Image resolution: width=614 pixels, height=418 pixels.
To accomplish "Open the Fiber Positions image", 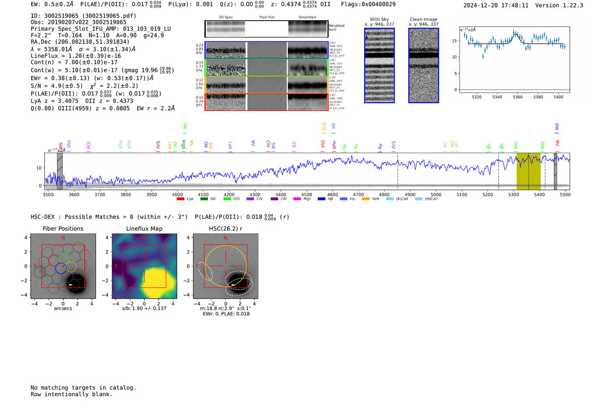I will point(63,266).
